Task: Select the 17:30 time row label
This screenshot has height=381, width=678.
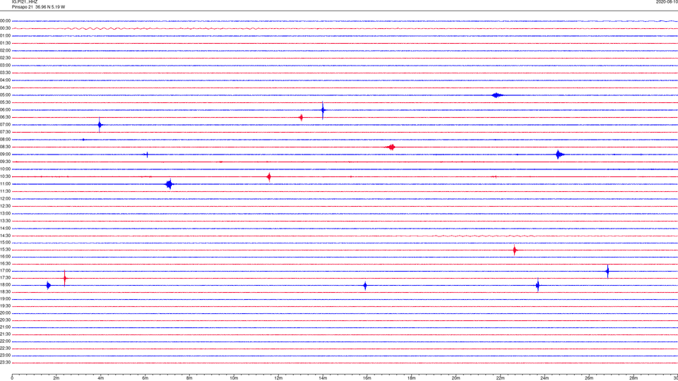Action: coord(5,278)
